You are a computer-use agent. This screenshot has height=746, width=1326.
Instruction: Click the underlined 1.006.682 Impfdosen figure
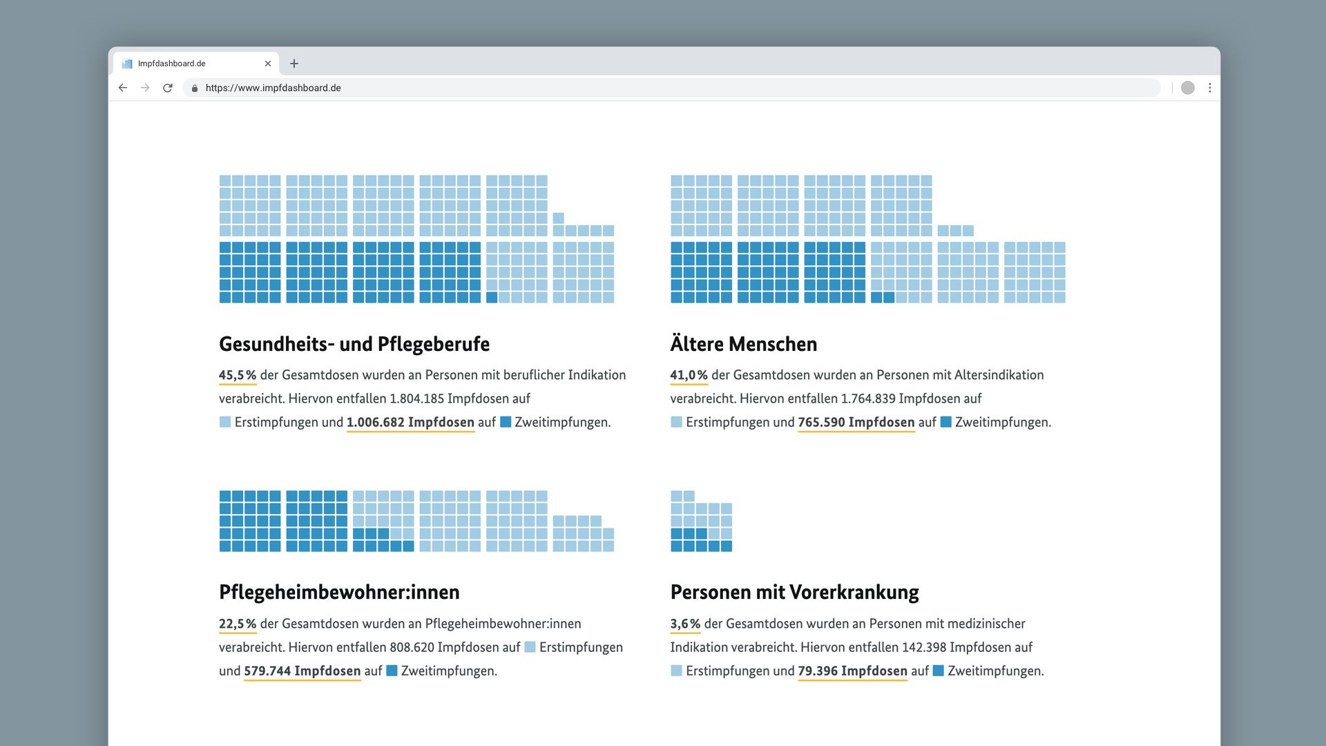click(410, 422)
